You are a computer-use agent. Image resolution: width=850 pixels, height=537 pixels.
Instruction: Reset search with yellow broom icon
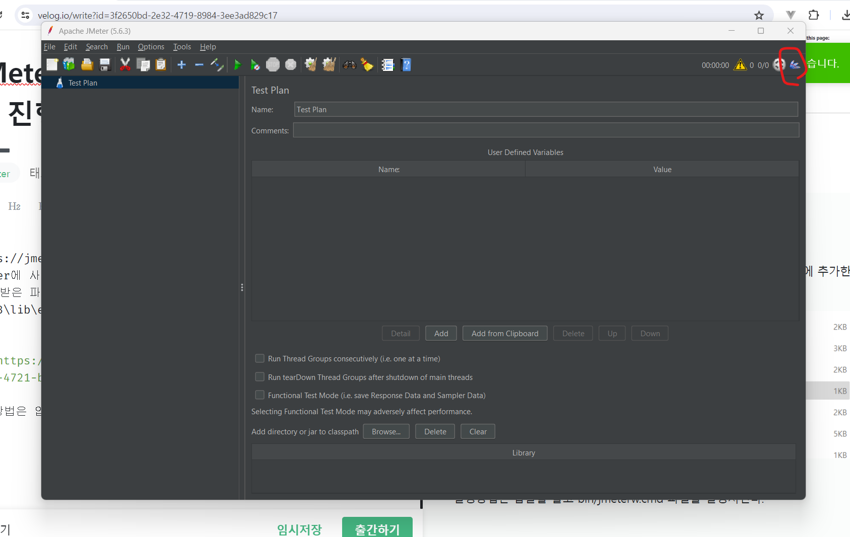[367, 64]
